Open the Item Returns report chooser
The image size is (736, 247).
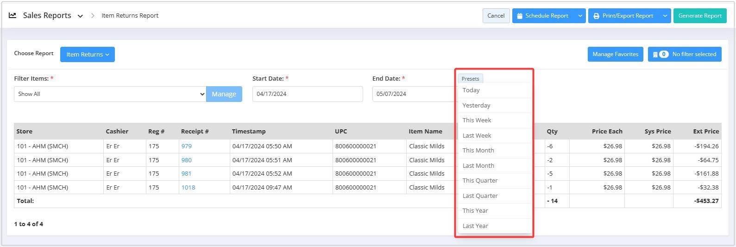[87, 54]
